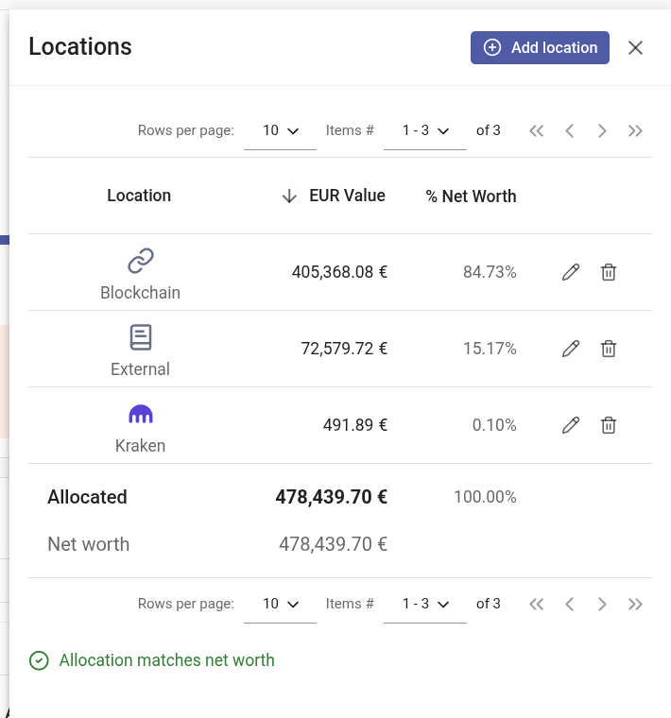Select the 15.17% net worth cell
671x718 pixels.
[x=490, y=349]
